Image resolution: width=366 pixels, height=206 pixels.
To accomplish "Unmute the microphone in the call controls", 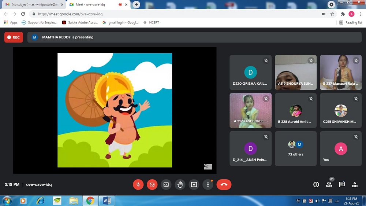I will pos(138,185).
